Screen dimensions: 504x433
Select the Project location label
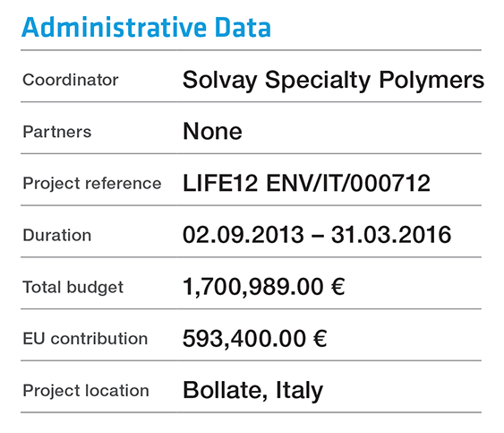[86, 391]
